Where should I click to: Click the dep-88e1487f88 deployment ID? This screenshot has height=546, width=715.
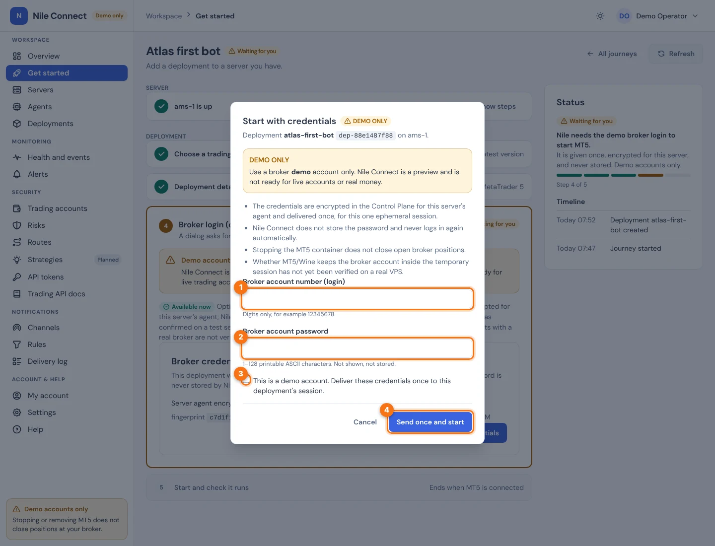point(365,136)
